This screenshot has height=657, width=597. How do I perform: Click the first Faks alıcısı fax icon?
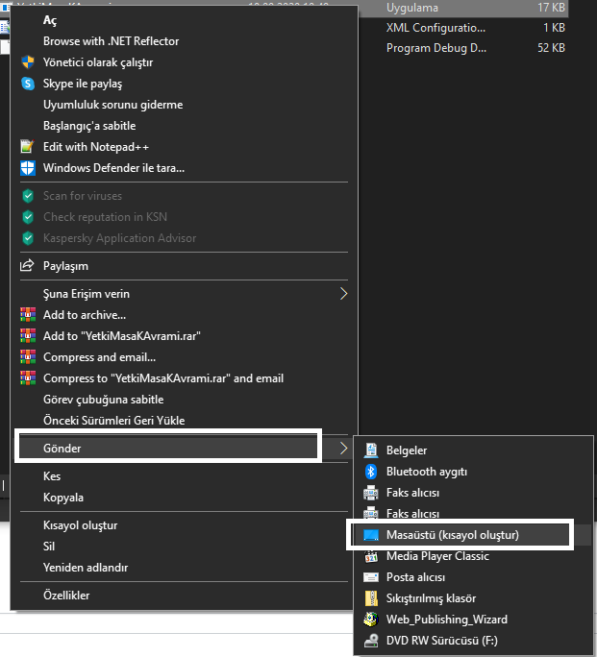[371, 493]
